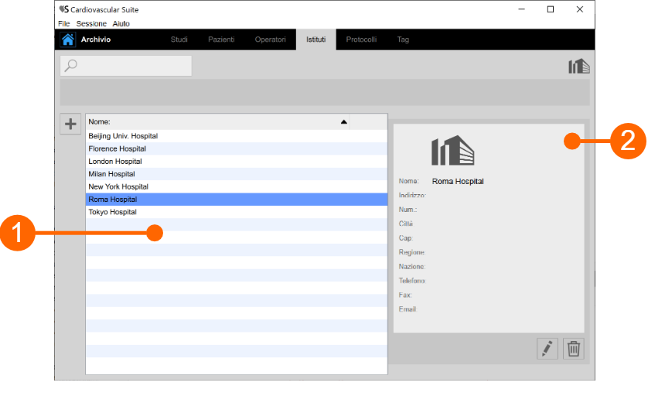Open the Sessione menu

pos(91,24)
